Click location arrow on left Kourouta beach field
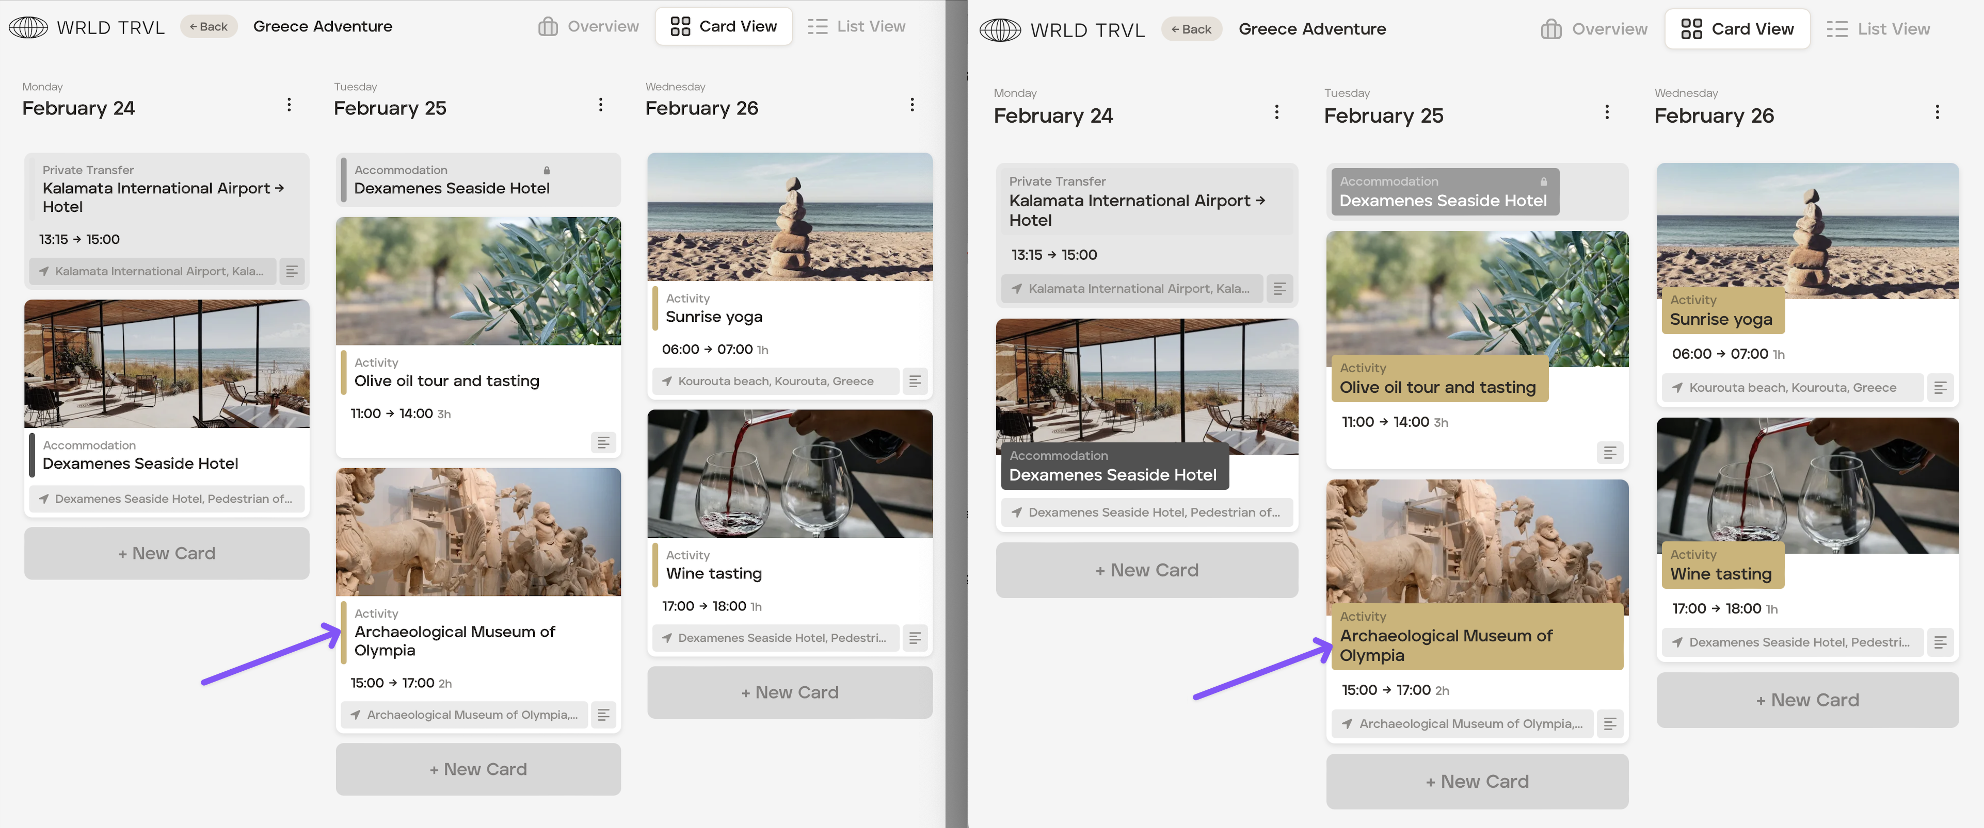Viewport: 1984px width, 828px height. pos(667,381)
